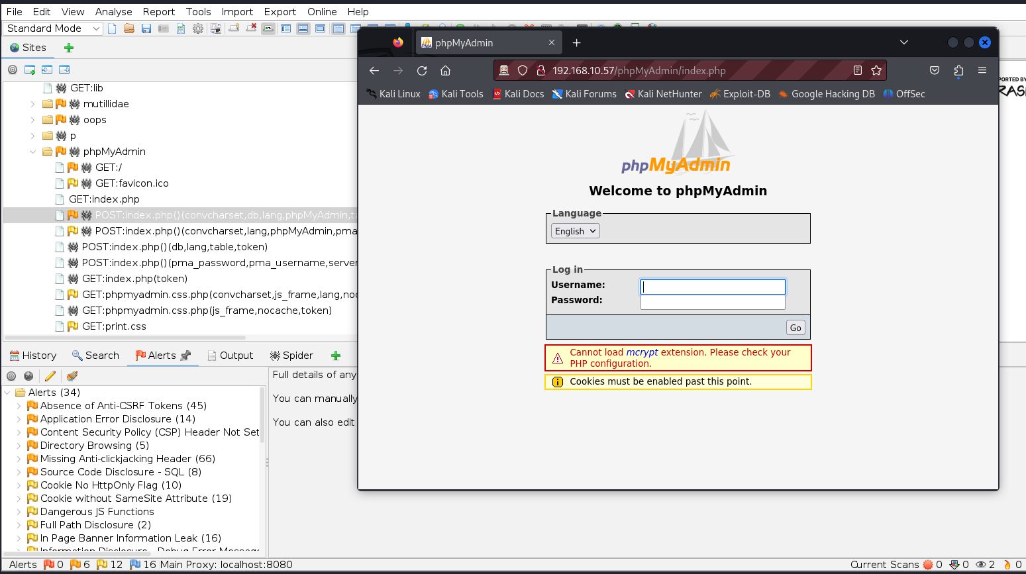Open the Analyse menu
This screenshot has width=1026, height=574.
tap(114, 12)
